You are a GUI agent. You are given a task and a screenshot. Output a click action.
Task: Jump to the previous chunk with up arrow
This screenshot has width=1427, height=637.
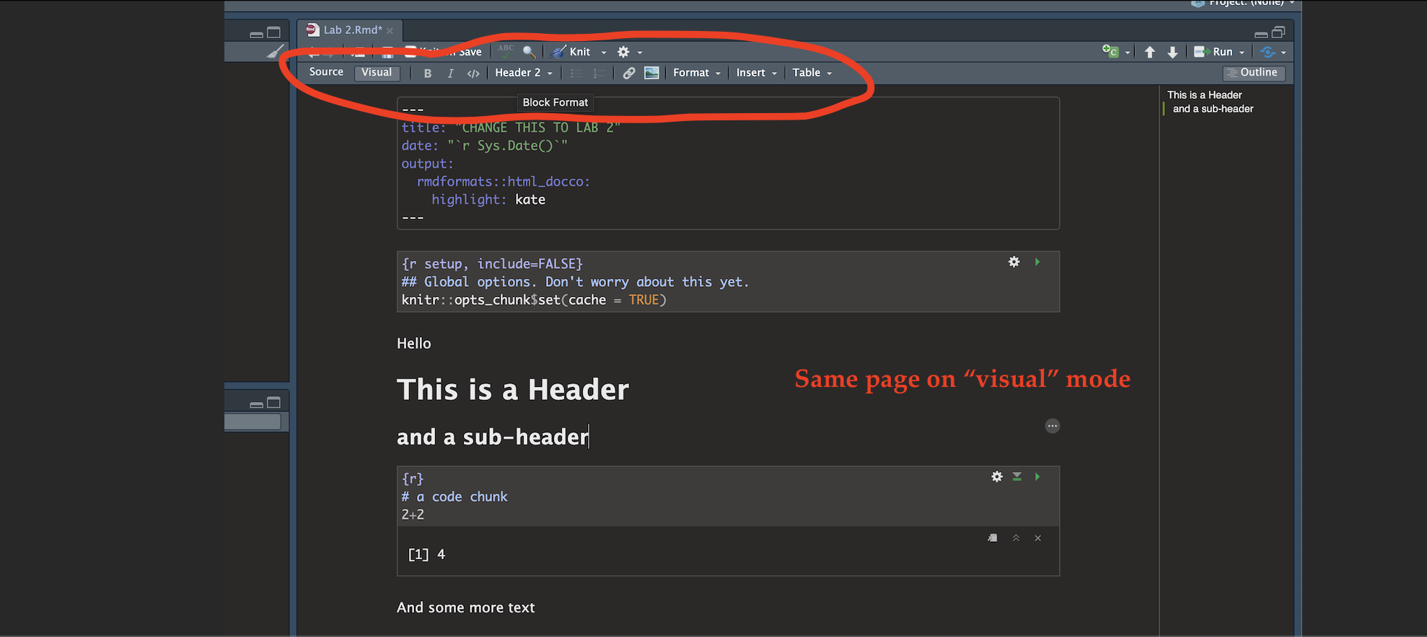(1150, 52)
